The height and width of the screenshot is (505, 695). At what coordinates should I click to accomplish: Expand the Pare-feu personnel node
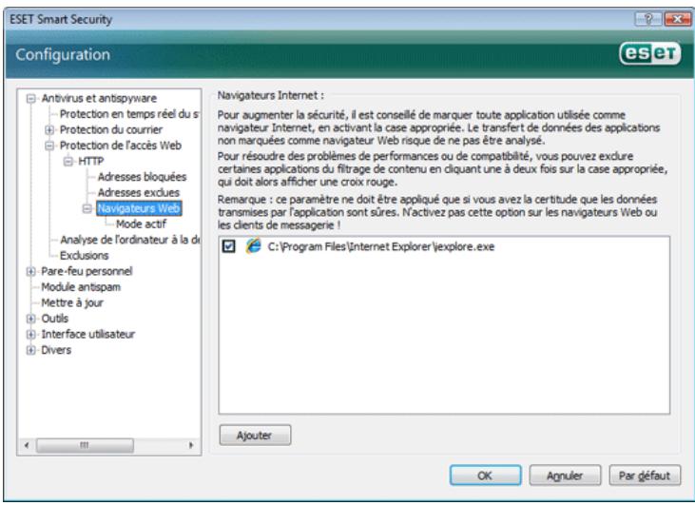(x=30, y=271)
